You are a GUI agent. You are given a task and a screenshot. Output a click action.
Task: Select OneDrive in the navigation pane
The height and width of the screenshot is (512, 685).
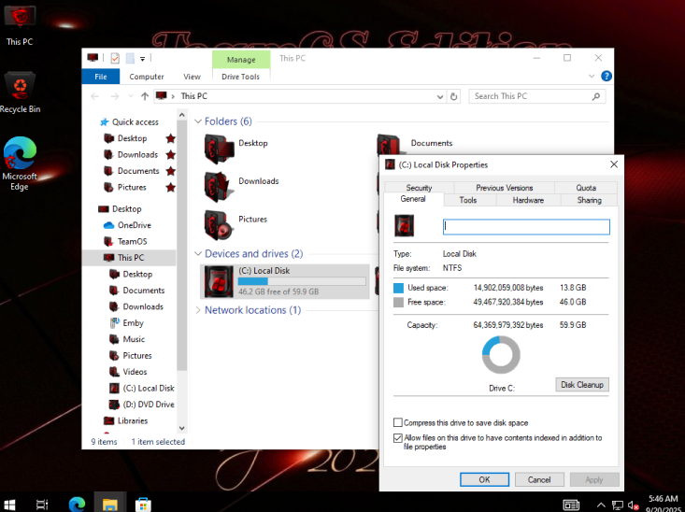(135, 225)
